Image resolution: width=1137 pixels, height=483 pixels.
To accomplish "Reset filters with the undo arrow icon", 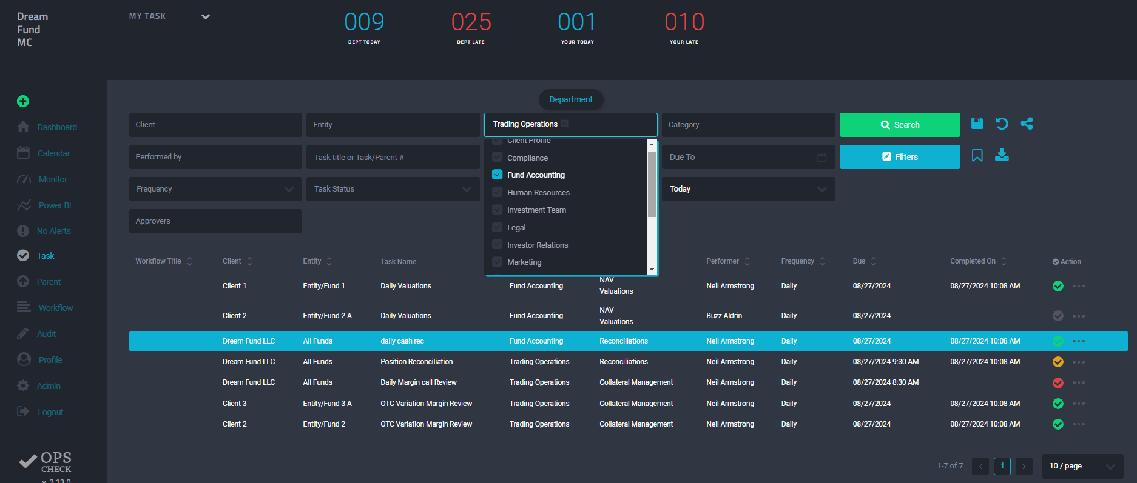I will coord(1002,124).
